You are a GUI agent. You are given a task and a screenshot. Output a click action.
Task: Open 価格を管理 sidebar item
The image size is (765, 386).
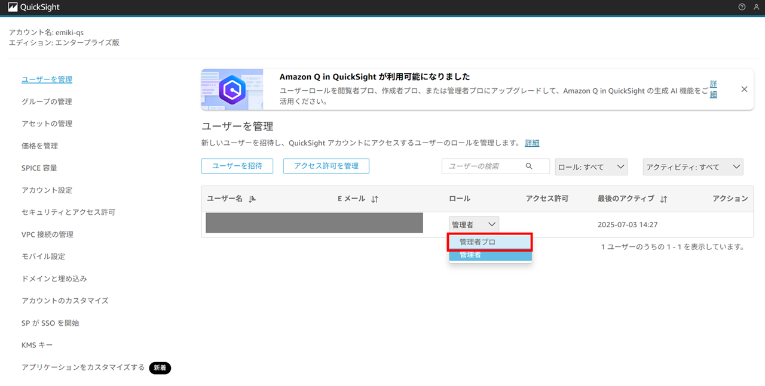coord(39,146)
